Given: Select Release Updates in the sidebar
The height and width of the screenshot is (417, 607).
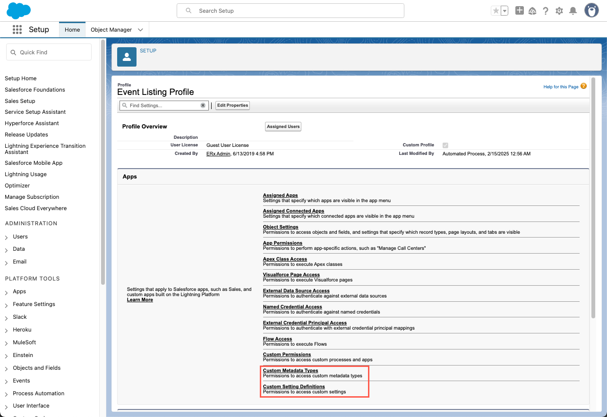Looking at the screenshot, I should (26, 135).
